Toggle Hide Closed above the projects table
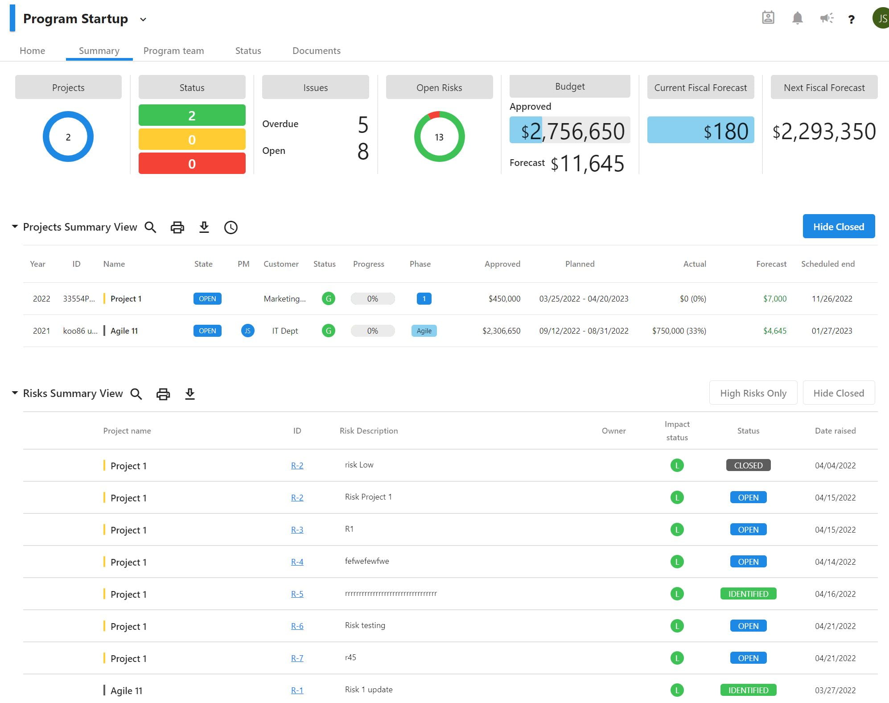 coord(839,226)
